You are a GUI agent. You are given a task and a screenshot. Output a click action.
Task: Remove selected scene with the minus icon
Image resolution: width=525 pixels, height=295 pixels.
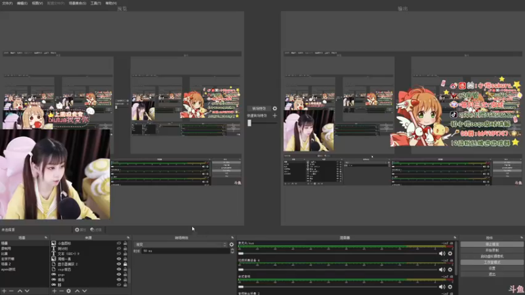(x=11, y=291)
